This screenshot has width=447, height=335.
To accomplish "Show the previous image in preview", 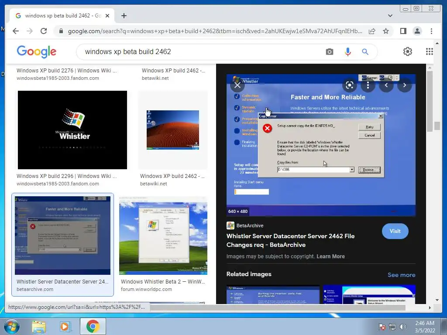I will click(386, 85).
